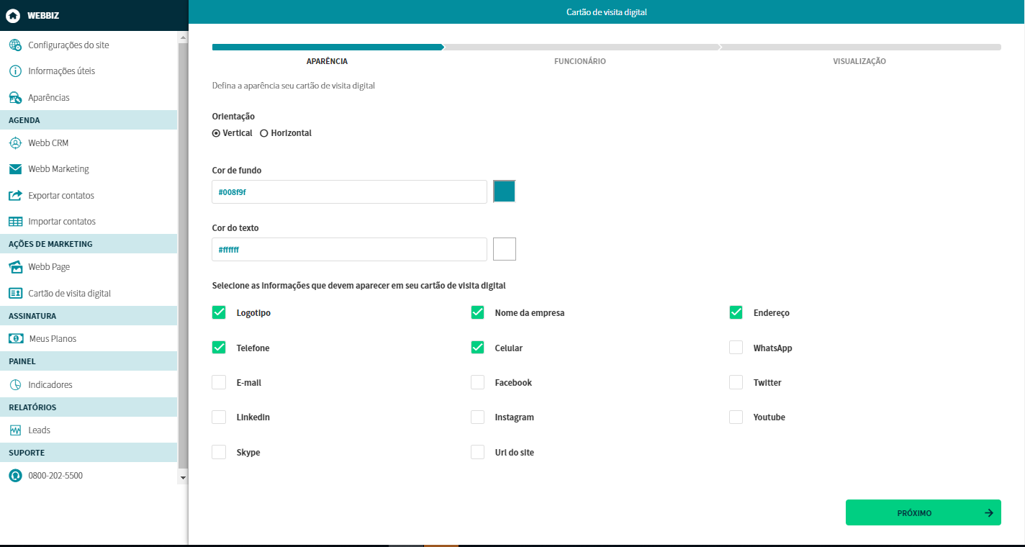Open the Indicadores chart icon
This screenshot has width=1025, height=547.
point(15,385)
